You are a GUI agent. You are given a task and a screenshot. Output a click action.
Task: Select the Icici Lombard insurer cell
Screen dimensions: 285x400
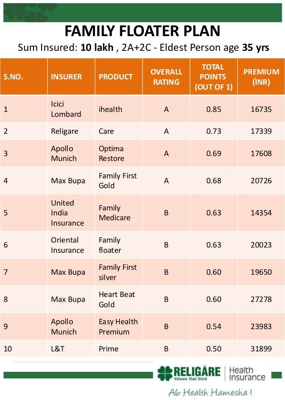(x=66, y=109)
